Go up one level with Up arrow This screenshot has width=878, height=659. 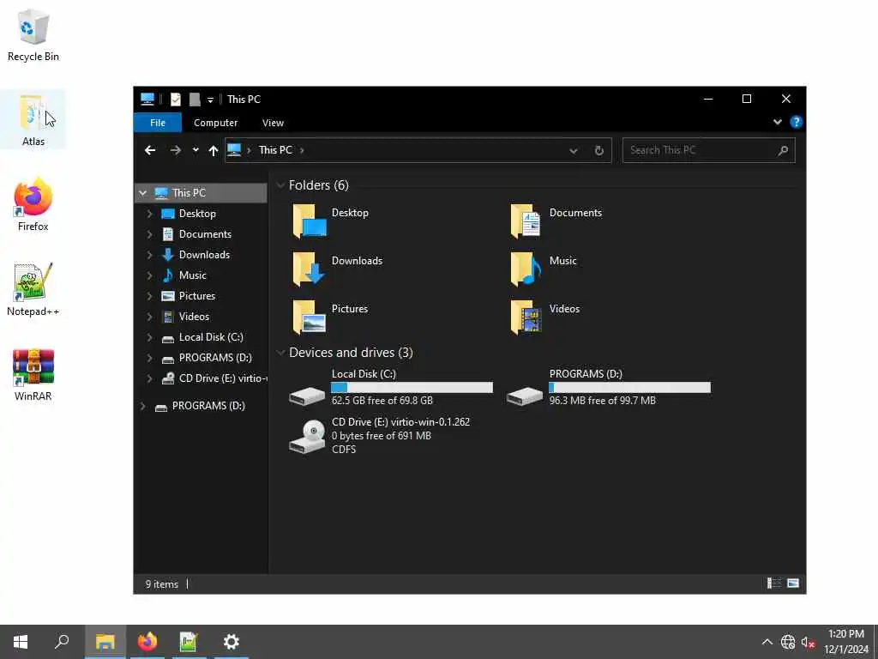coord(213,150)
